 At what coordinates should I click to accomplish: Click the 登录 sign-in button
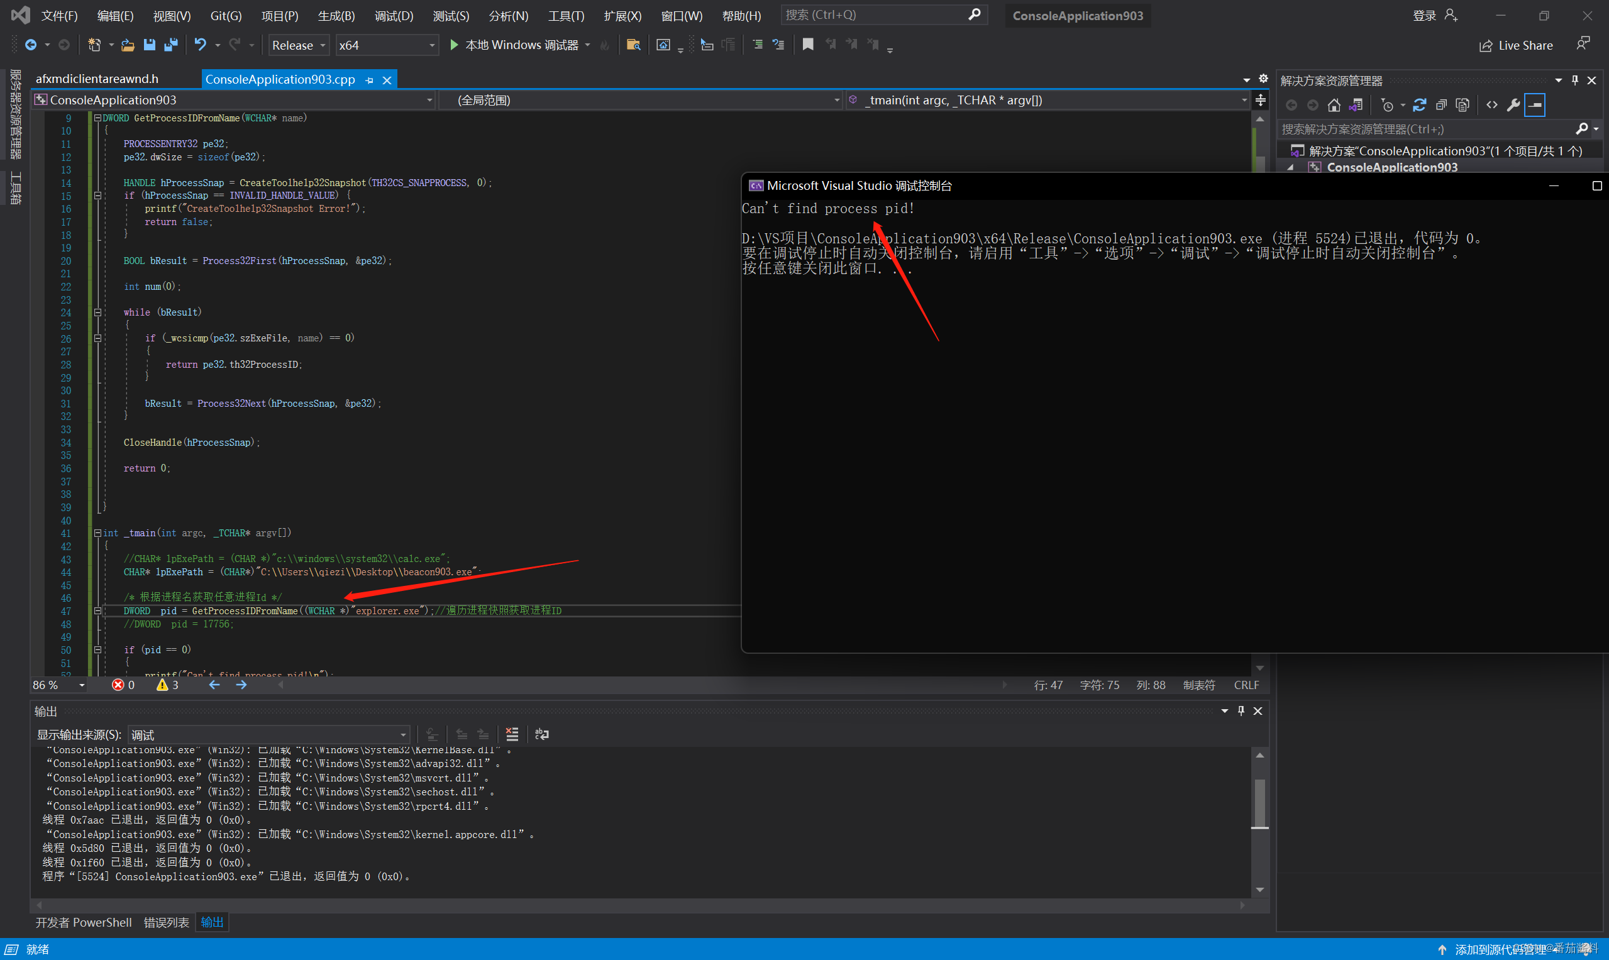click(x=1435, y=16)
